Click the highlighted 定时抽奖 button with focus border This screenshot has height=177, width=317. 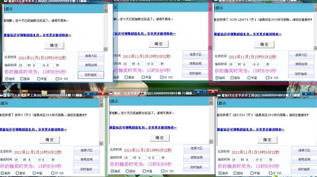[91, 75]
